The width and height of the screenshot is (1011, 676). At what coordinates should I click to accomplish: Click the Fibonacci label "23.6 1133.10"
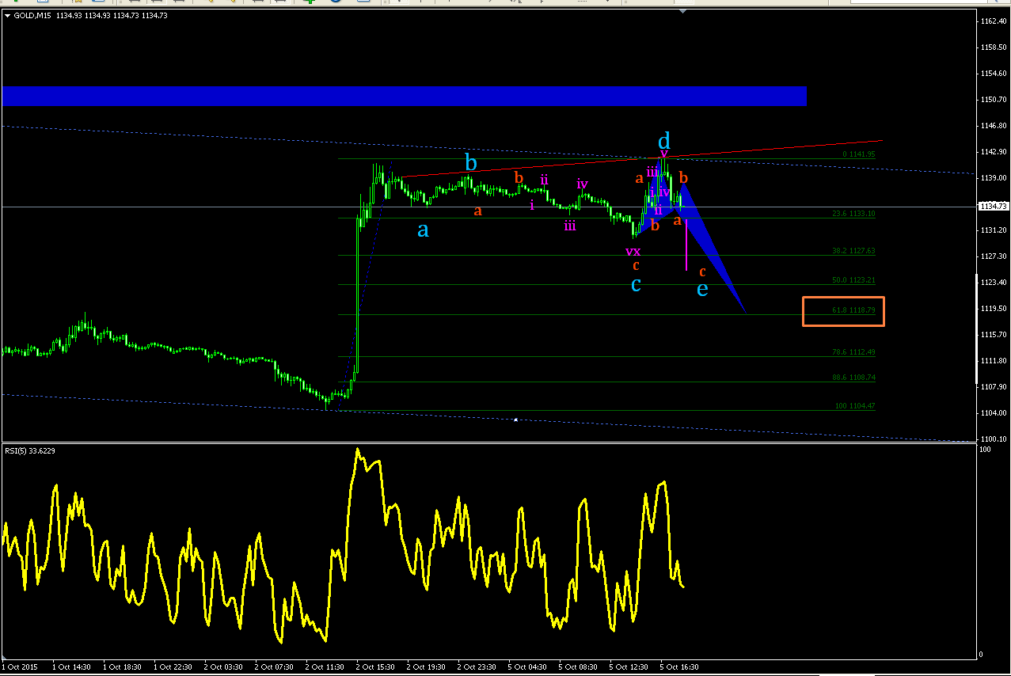coord(853,214)
